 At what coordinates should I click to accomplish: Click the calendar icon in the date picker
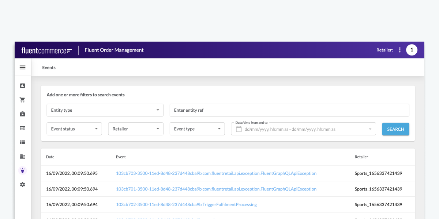pyautogui.click(x=239, y=129)
